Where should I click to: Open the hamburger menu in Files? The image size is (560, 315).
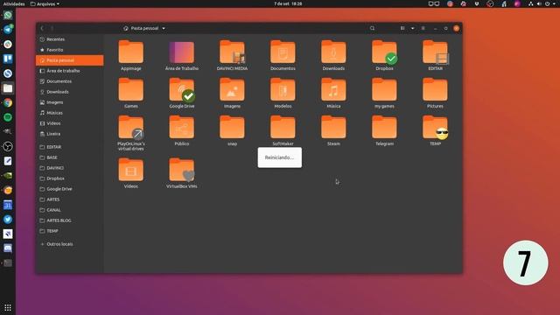pos(423,28)
